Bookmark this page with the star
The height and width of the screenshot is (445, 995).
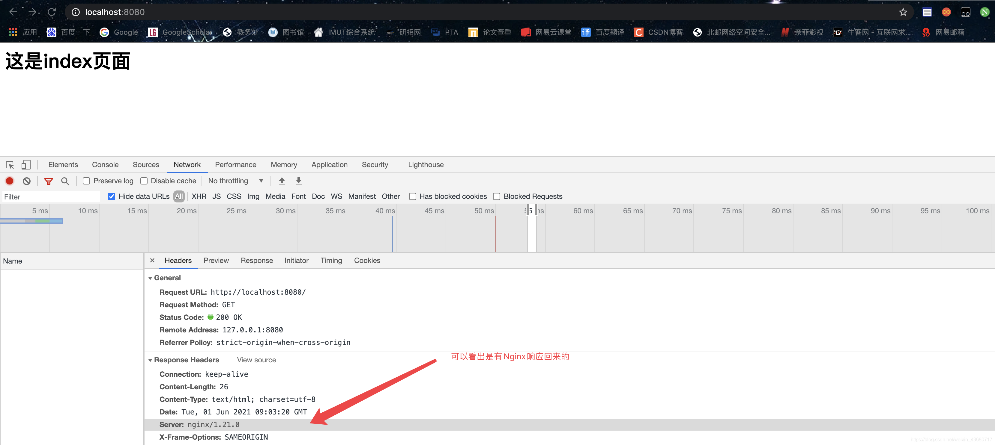click(903, 12)
